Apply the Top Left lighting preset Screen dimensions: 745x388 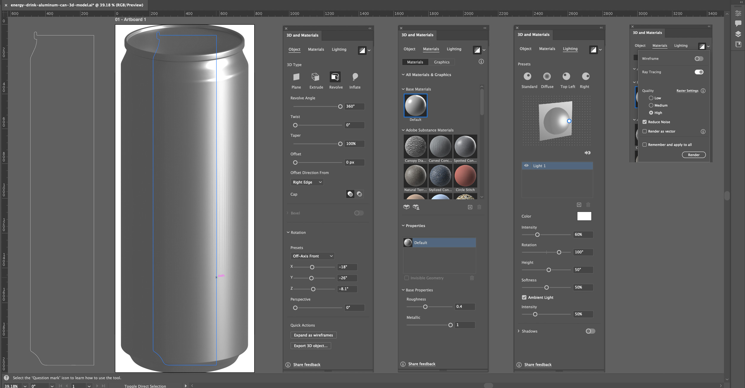point(566,76)
